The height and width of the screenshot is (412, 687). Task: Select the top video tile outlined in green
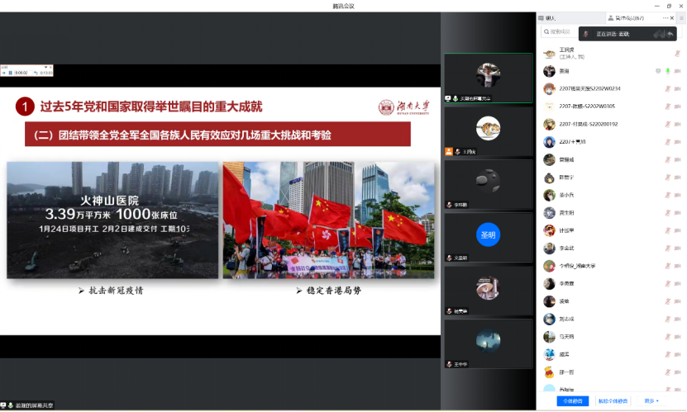[488, 78]
